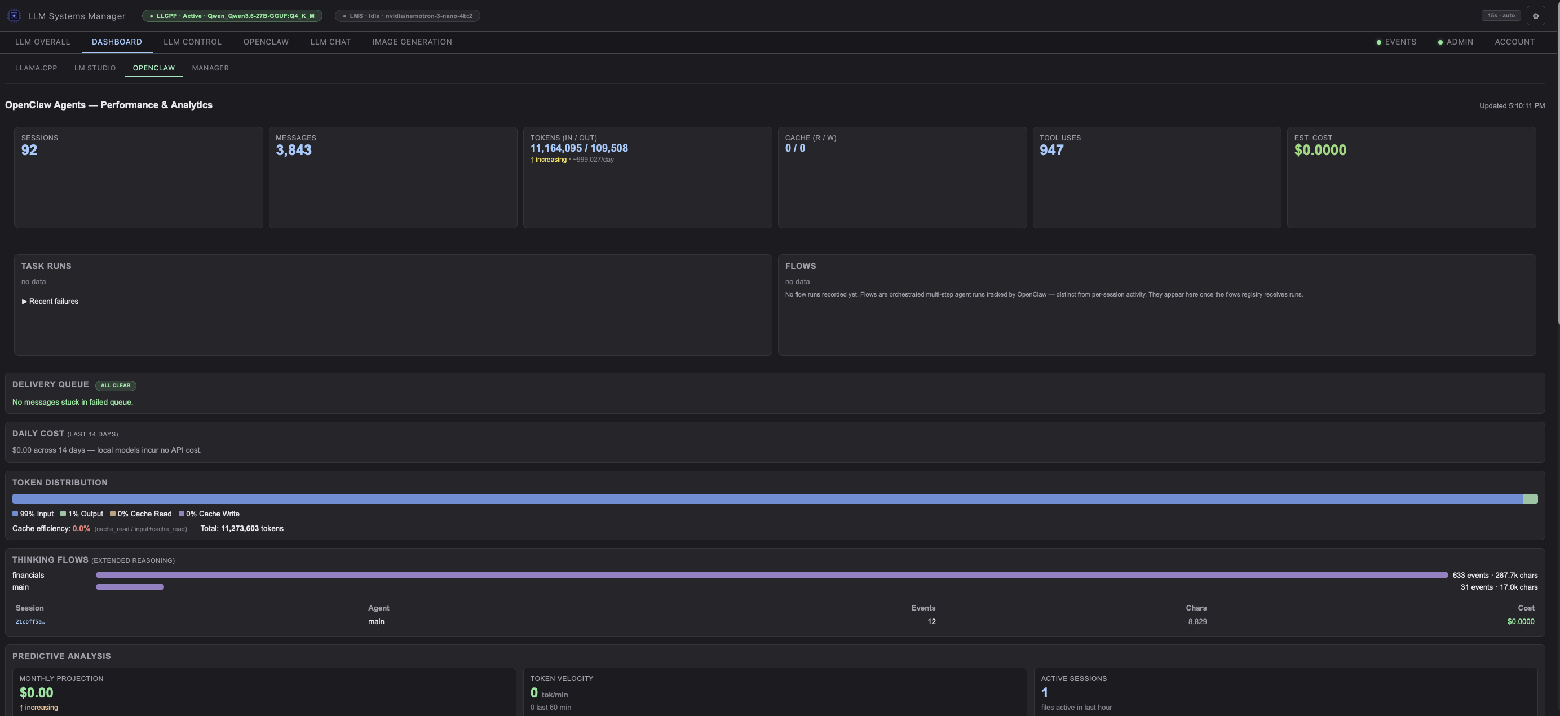Click the 0% Cache Read legend swatch
The height and width of the screenshot is (716, 1560).
pos(113,514)
